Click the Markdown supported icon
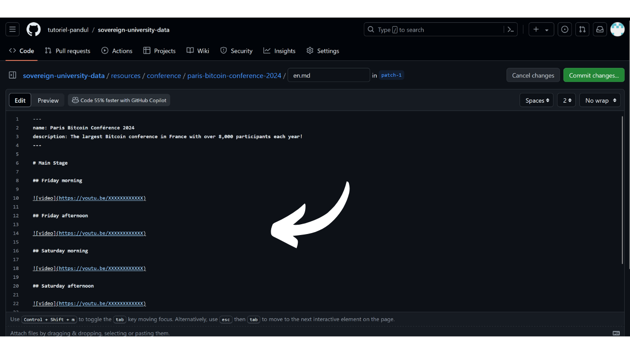 616,333
